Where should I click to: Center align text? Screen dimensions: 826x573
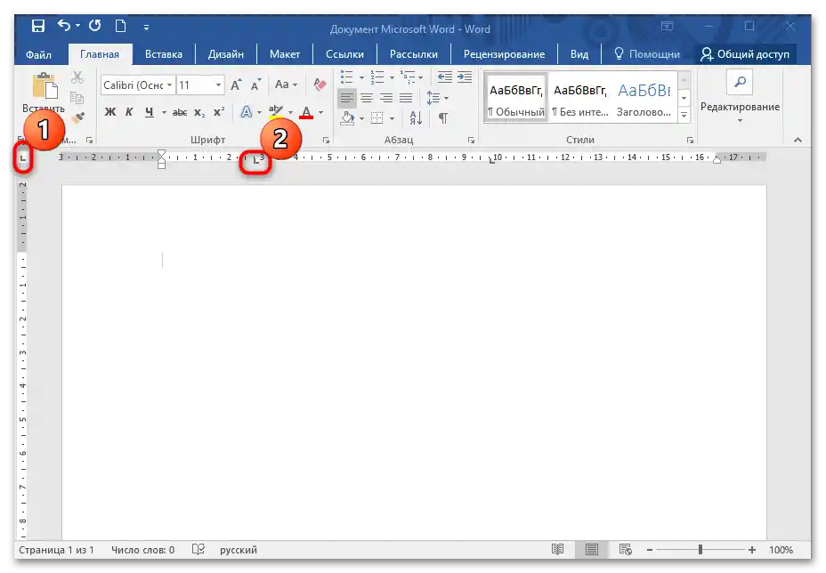coord(367,98)
